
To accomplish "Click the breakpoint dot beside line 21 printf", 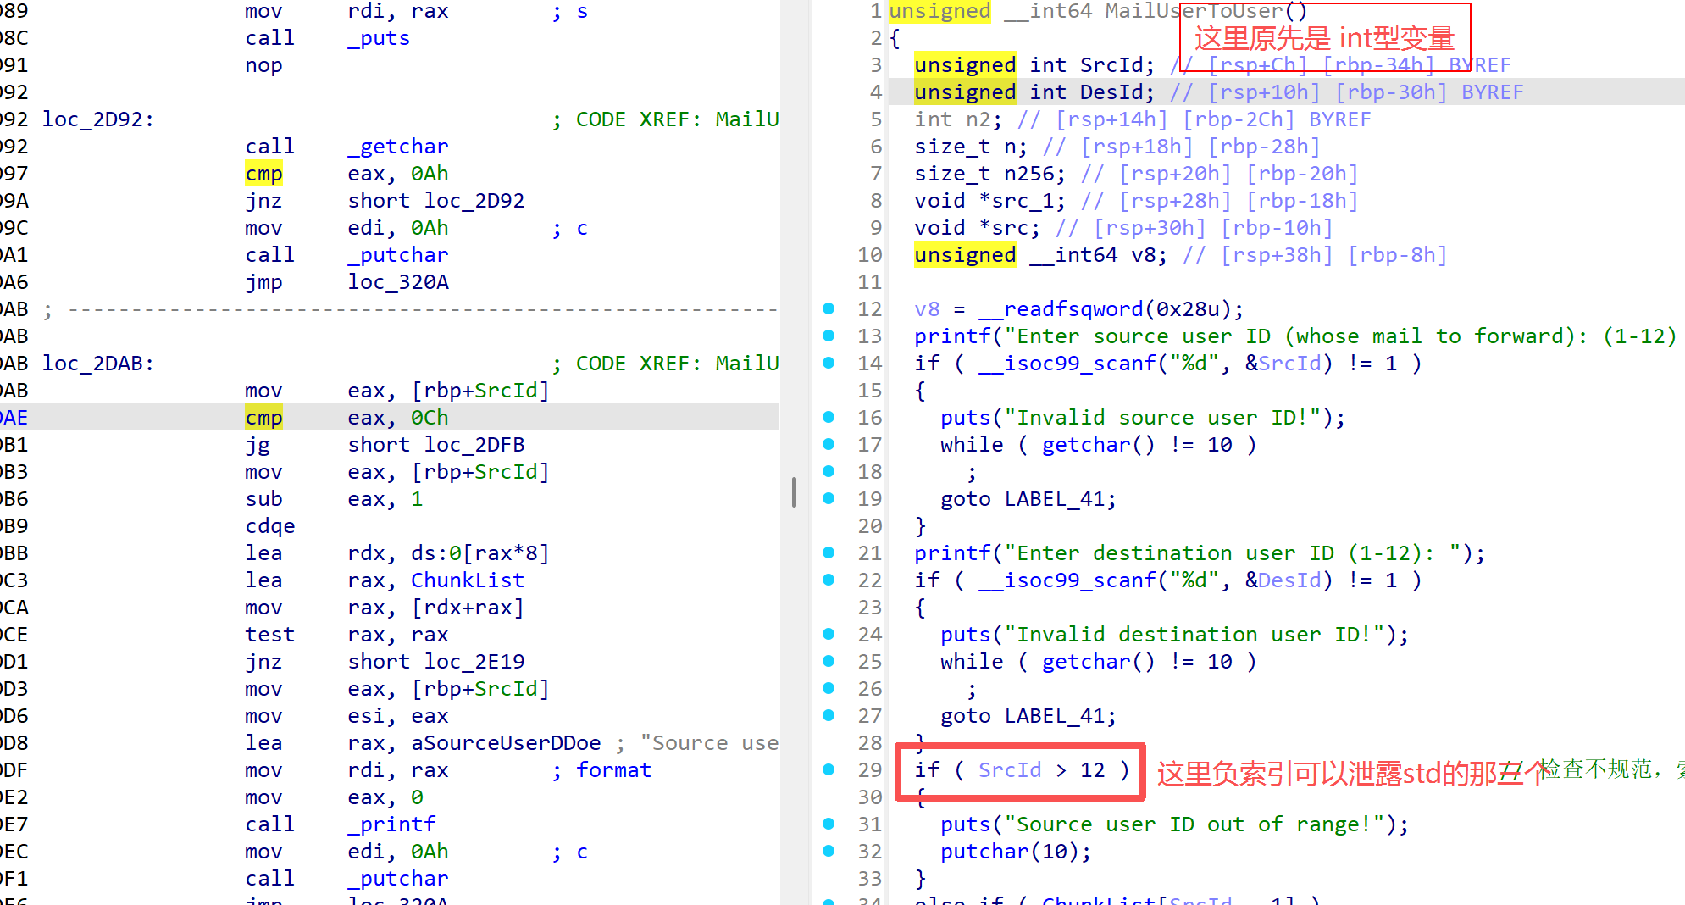I will 829,552.
